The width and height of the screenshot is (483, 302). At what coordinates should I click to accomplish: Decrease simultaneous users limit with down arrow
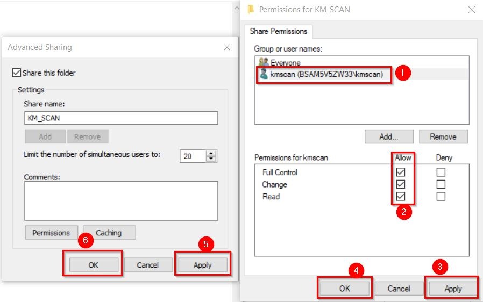pyautogui.click(x=211, y=159)
